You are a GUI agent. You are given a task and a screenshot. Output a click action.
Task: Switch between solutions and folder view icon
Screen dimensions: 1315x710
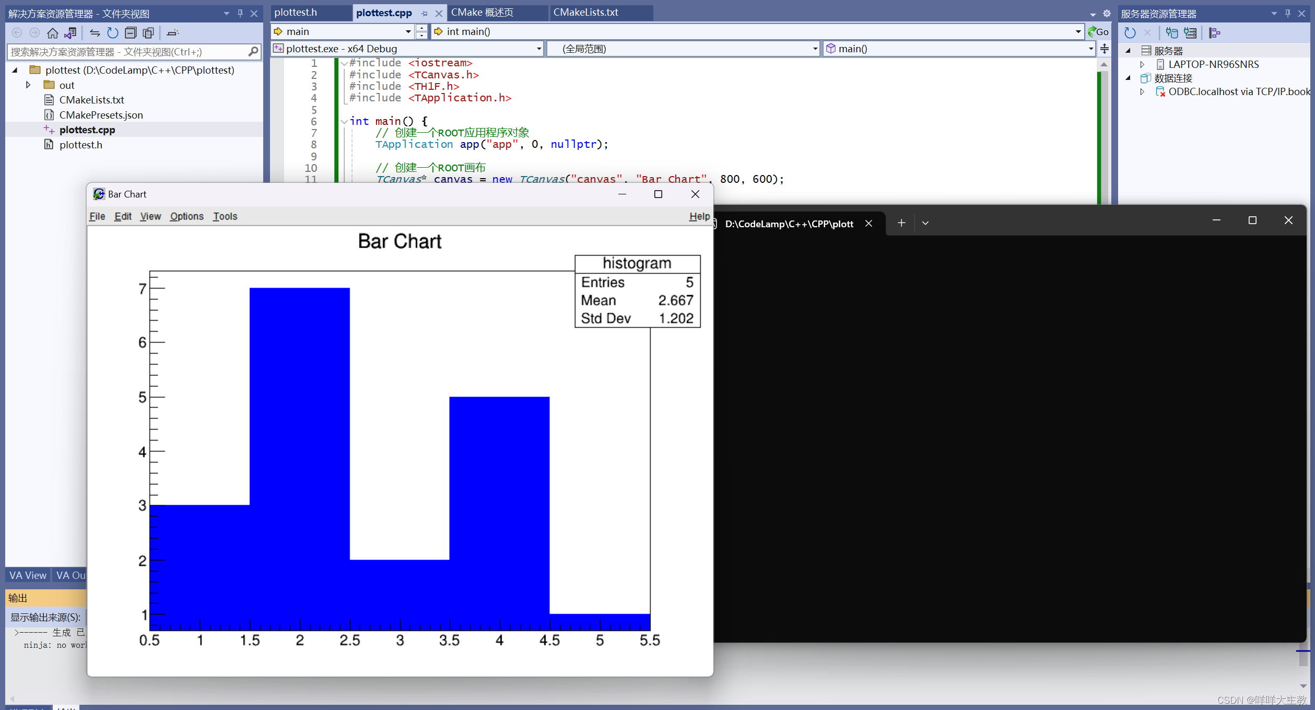click(71, 33)
